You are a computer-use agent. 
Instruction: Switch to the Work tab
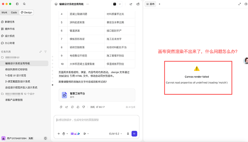[x=4, y=12]
